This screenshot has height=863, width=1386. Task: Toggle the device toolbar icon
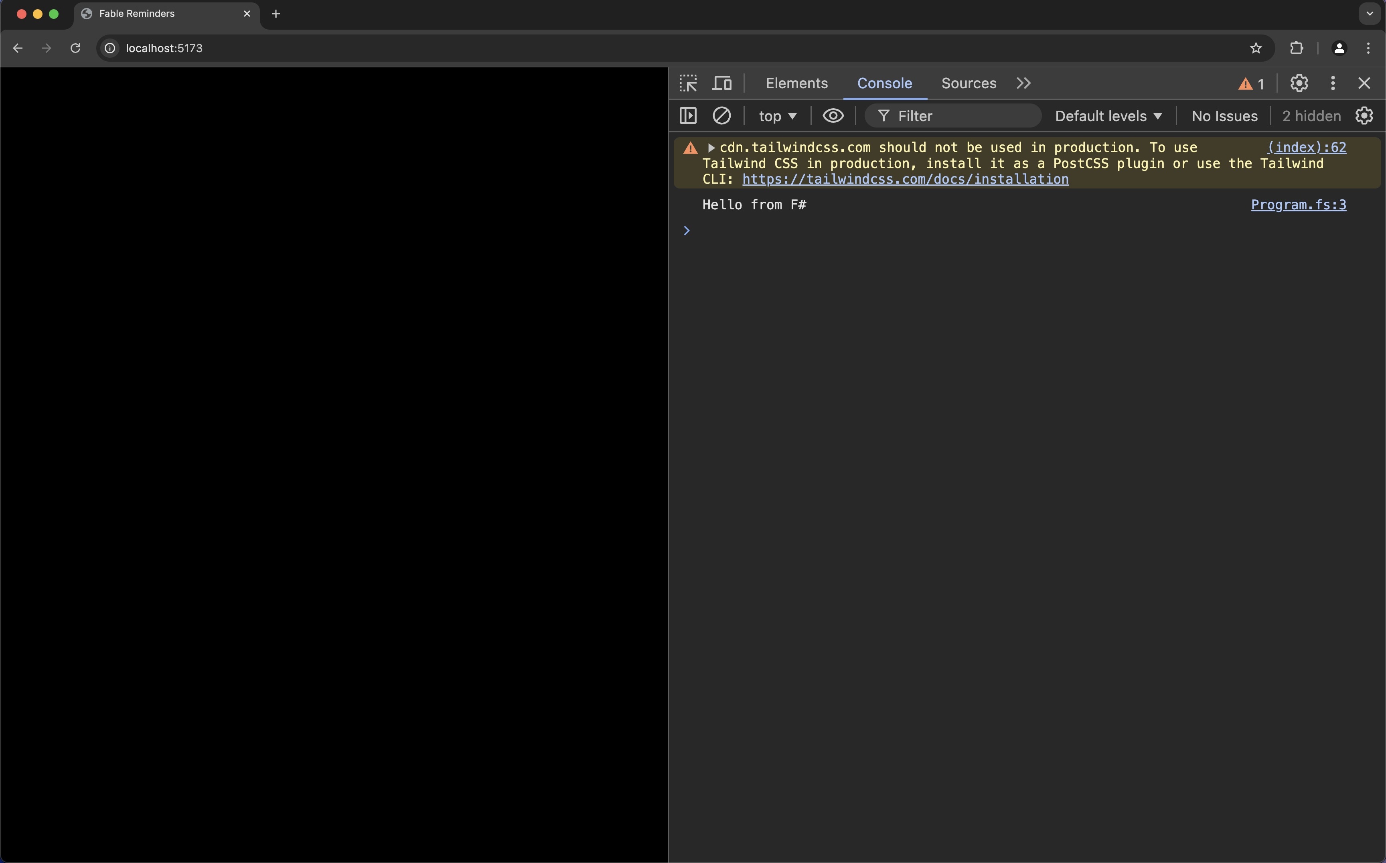click(722, 83)
